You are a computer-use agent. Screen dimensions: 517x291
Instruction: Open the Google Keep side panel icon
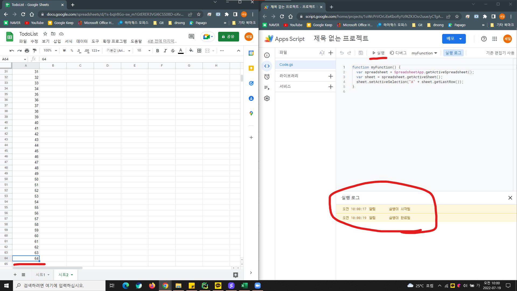[251, 68]
